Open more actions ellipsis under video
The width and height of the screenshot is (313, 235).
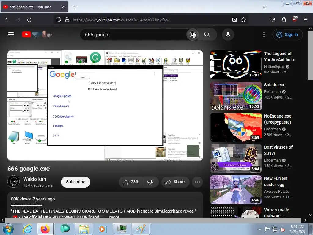coord(197,182)
